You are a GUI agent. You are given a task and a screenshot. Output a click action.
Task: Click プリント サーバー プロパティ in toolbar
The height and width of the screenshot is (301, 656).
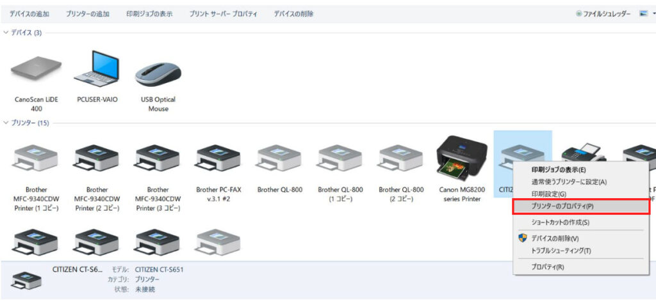point(223,14)
